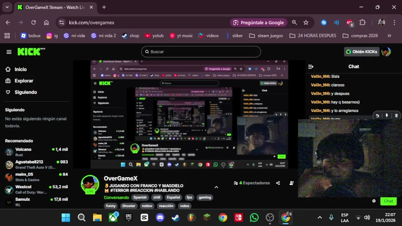Open Chrome tab search dropdown
The image size is (402, 226).
coord(7,7)
